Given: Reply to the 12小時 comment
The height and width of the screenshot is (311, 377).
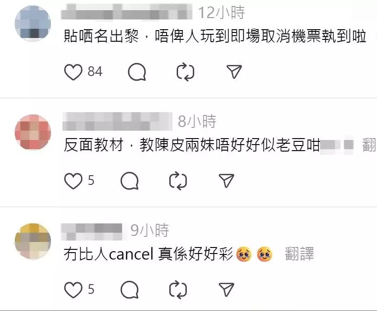Looking at the screenshot, I should pyautogui.click(x=137, y=72).
